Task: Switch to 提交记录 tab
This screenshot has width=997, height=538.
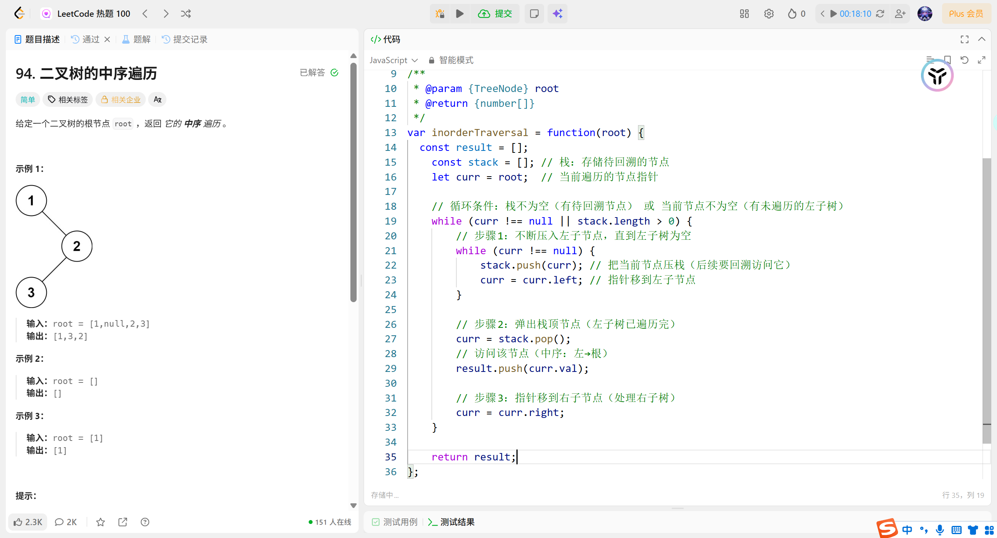Action: click(185, 39)
